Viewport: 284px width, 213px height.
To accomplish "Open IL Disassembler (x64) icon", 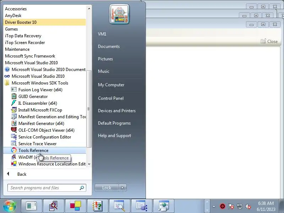I will pyautogui.click(x=14, y=103).
